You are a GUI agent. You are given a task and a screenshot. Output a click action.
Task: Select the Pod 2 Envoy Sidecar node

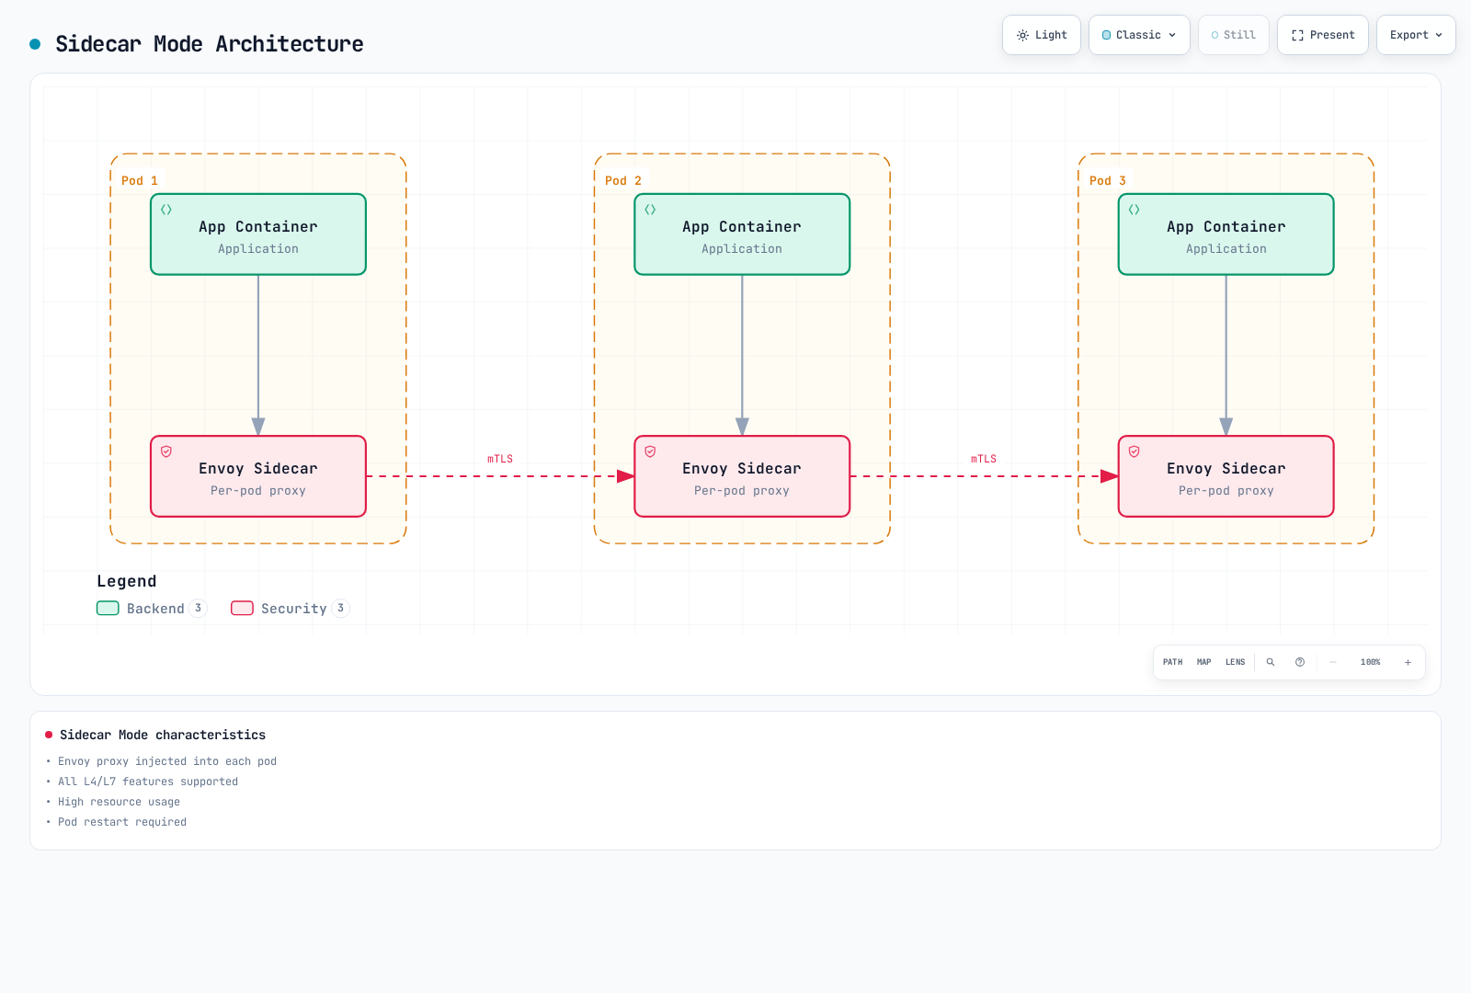point(742,476)
